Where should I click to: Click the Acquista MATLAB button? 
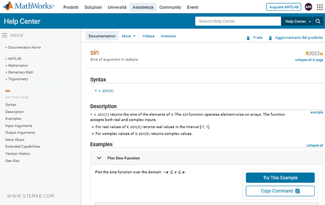pos(283,7)
